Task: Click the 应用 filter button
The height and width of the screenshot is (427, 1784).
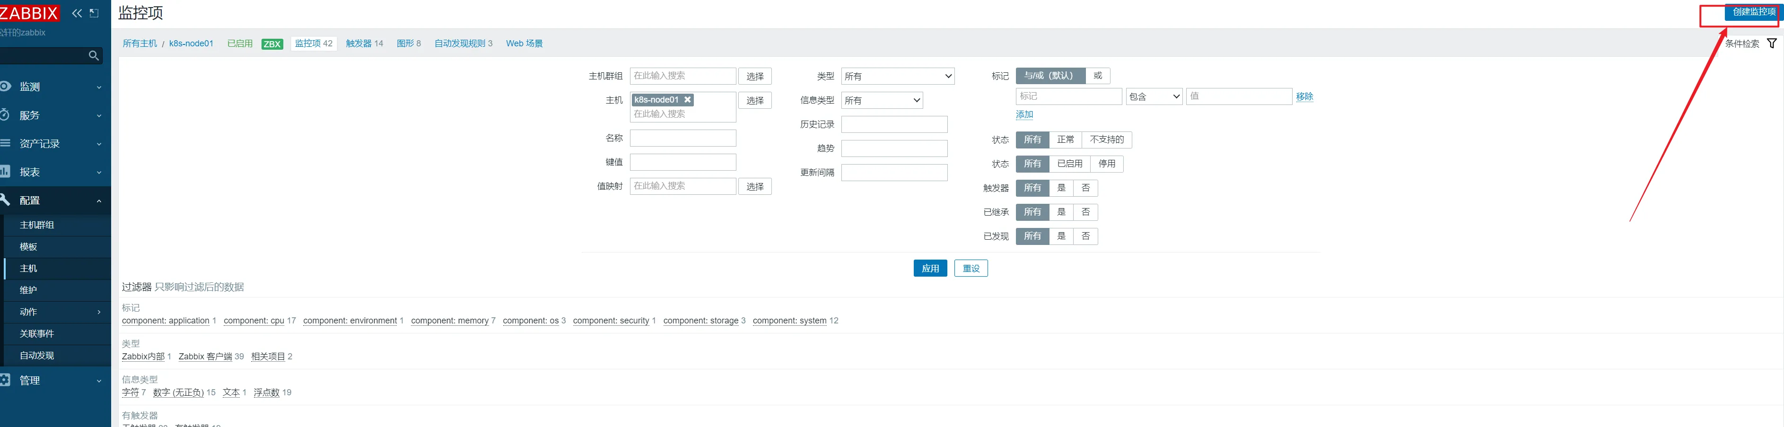Action: coord(929,269)
